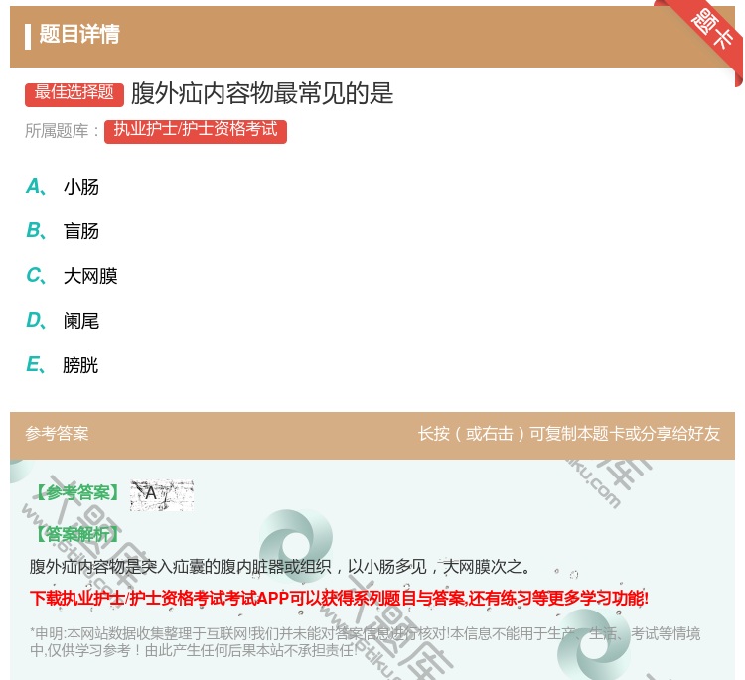The image size is (745, 680).
Task: Click the 【参考答案】 green label
Action: [77, 493]
